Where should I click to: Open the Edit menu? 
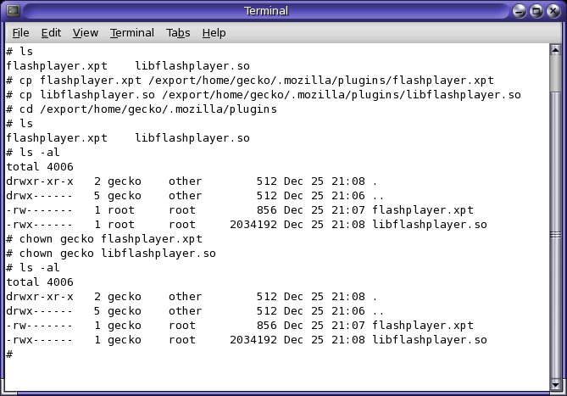[x=51, y=33]
